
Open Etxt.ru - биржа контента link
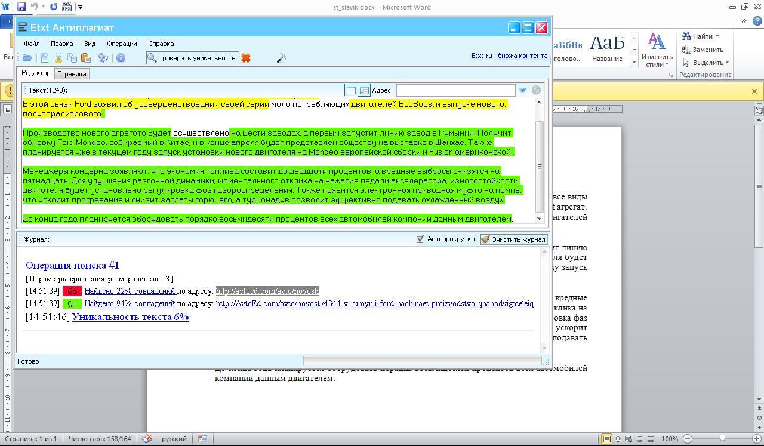(509, 56)
